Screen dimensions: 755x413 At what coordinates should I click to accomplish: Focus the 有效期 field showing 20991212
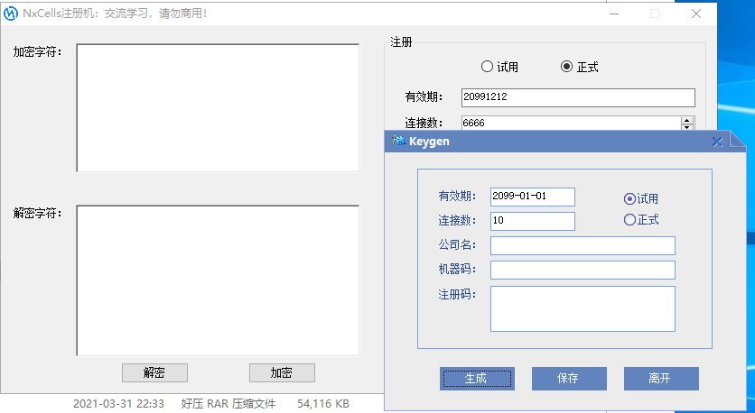[x=578, y=97]
